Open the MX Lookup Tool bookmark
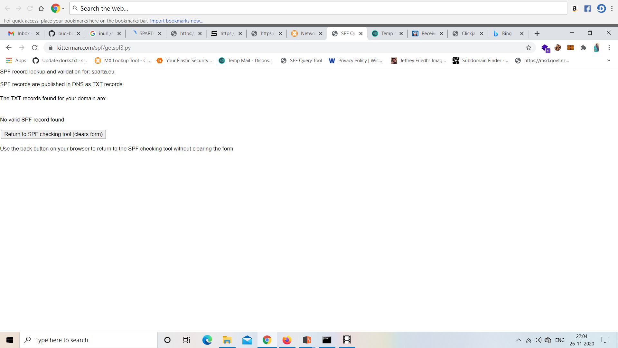The width and height of the screenshot is (618, 348). (x=122, y=61)
